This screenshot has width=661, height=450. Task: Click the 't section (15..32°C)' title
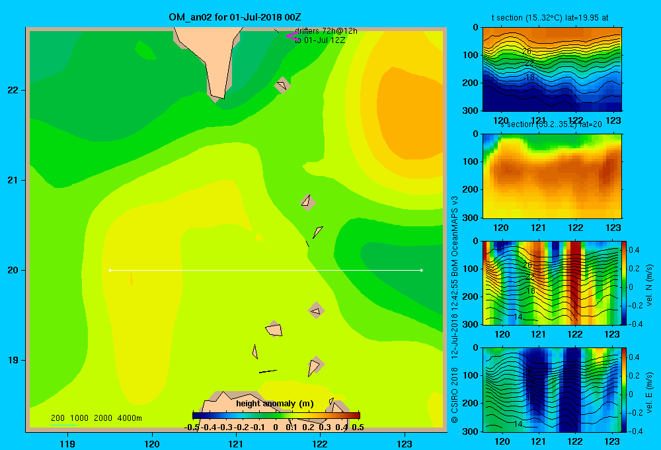pos(550,18)
